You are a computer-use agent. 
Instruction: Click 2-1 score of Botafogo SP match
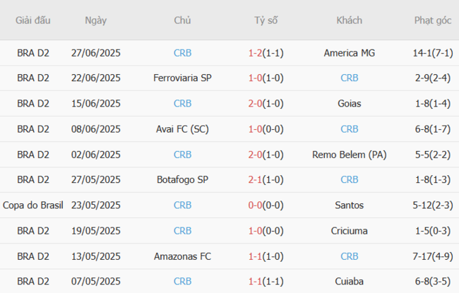[256, 180]
